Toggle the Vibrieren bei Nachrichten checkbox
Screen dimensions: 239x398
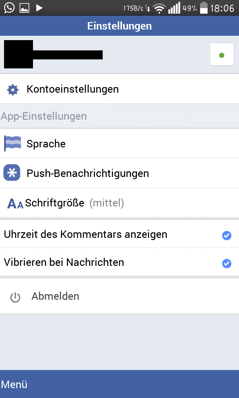coord(227,264)
